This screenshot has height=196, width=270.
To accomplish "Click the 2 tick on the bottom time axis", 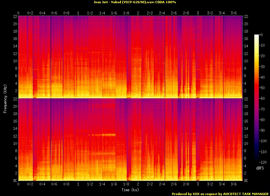I will tap(138, 184).
